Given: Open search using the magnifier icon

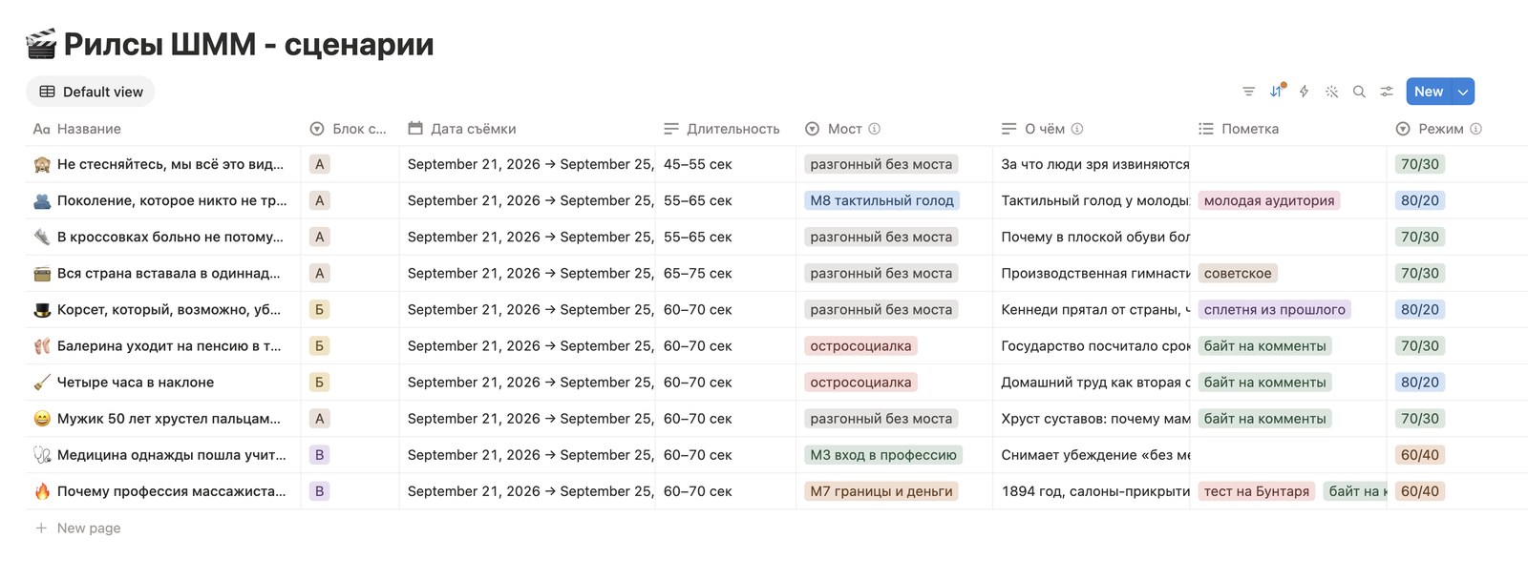Looking at the screenshot, I should [1359, 92].
